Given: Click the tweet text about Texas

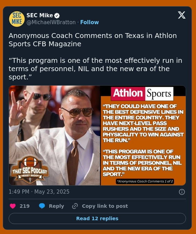Looking at the screenshot, I should [95, 56].
